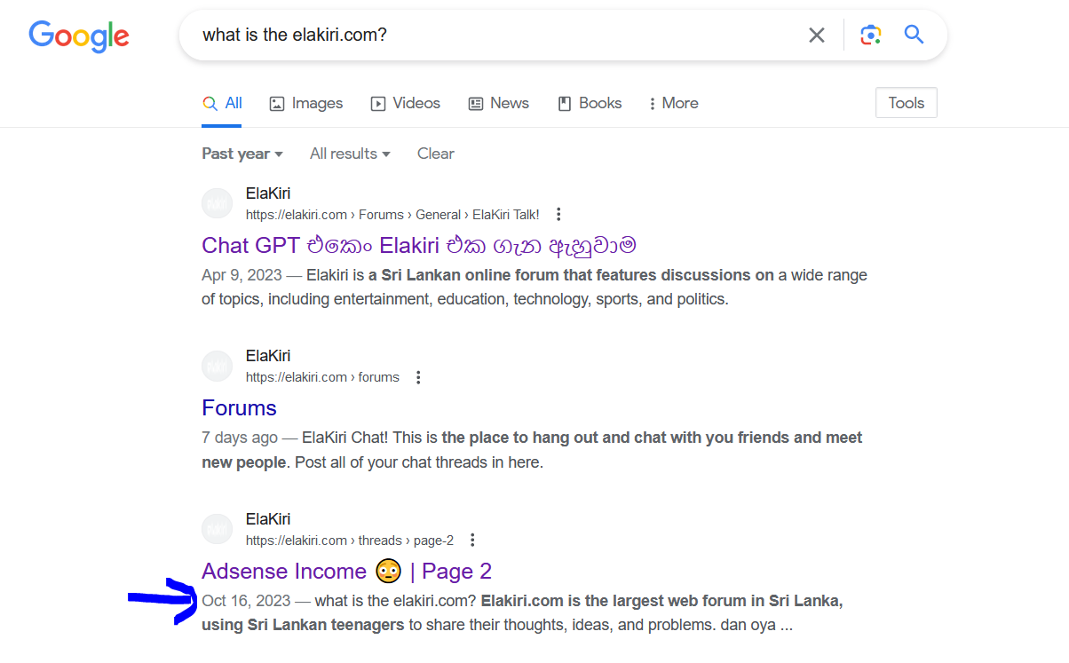Click the 'Oct 16, 2023' snippet date
Viewport: 1069px width, 663px height.
click(x=247, y=601)
